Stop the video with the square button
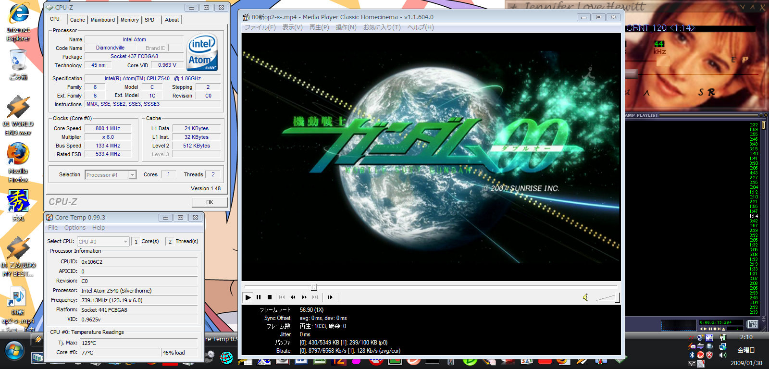Screen dimensions: 769x369 point(270,297)
